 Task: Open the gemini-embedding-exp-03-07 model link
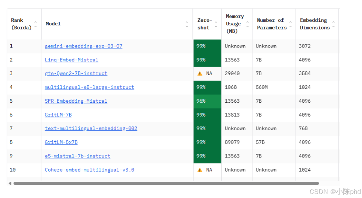tap(83, 46)
